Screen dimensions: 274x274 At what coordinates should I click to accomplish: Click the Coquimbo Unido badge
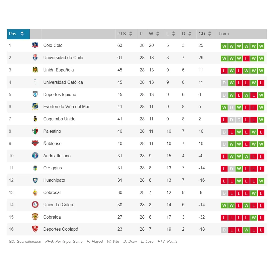point(35,119)
